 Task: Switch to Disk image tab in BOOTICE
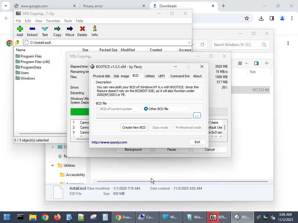(x=121, y=76)
